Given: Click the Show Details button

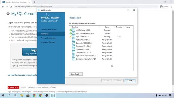Looking at the screenshot, I should 76,74.
